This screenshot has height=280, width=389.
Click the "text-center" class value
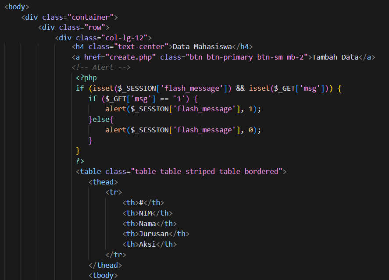142,47
